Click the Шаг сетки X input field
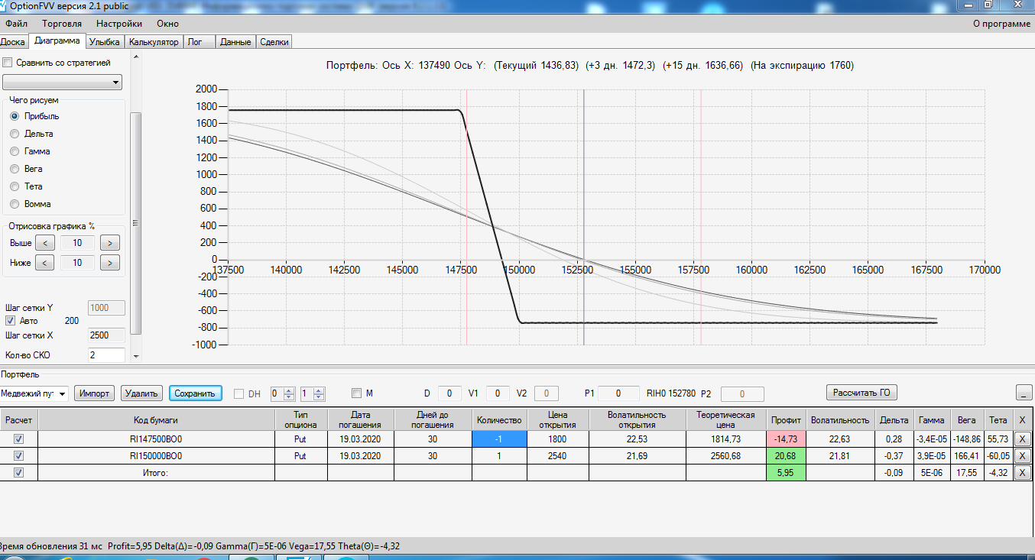This screenshot has height=560, width=1035. point(107,335)
